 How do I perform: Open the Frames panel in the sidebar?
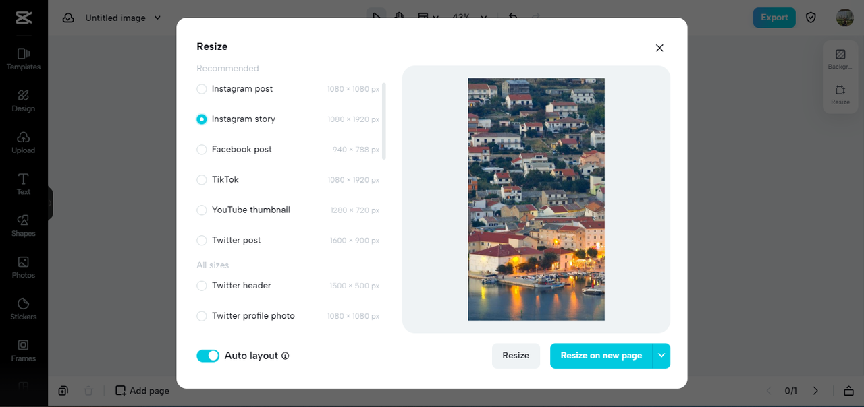23,351
